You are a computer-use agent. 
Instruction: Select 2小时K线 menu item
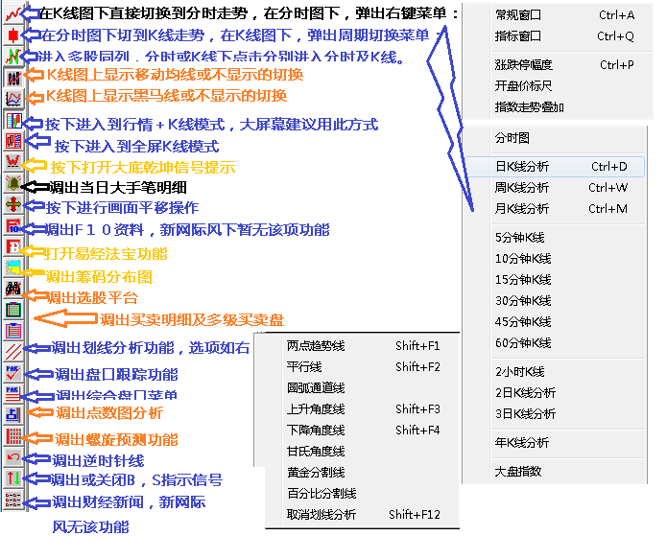[555, 372]
